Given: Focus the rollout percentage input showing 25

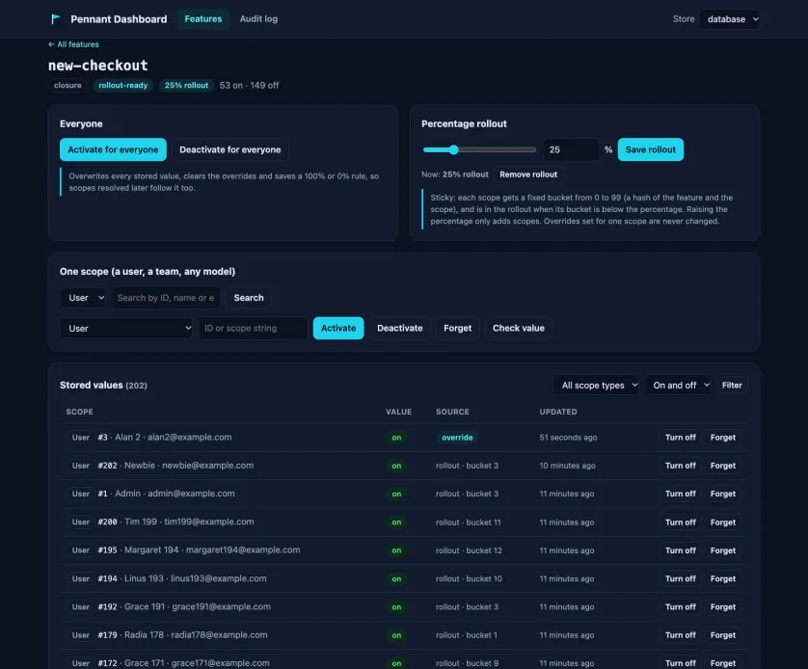Looking at the screenshot, I should click(571, 149).
